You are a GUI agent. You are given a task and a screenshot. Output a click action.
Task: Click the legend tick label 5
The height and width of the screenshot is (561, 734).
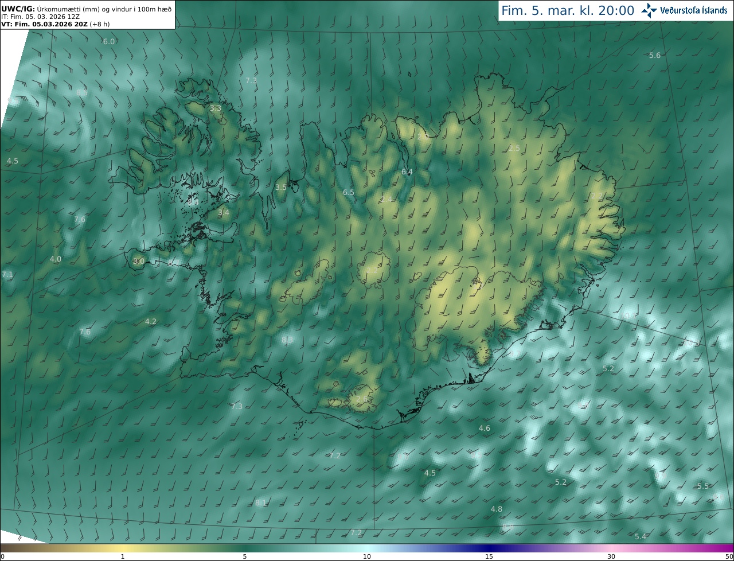[245, 556]
